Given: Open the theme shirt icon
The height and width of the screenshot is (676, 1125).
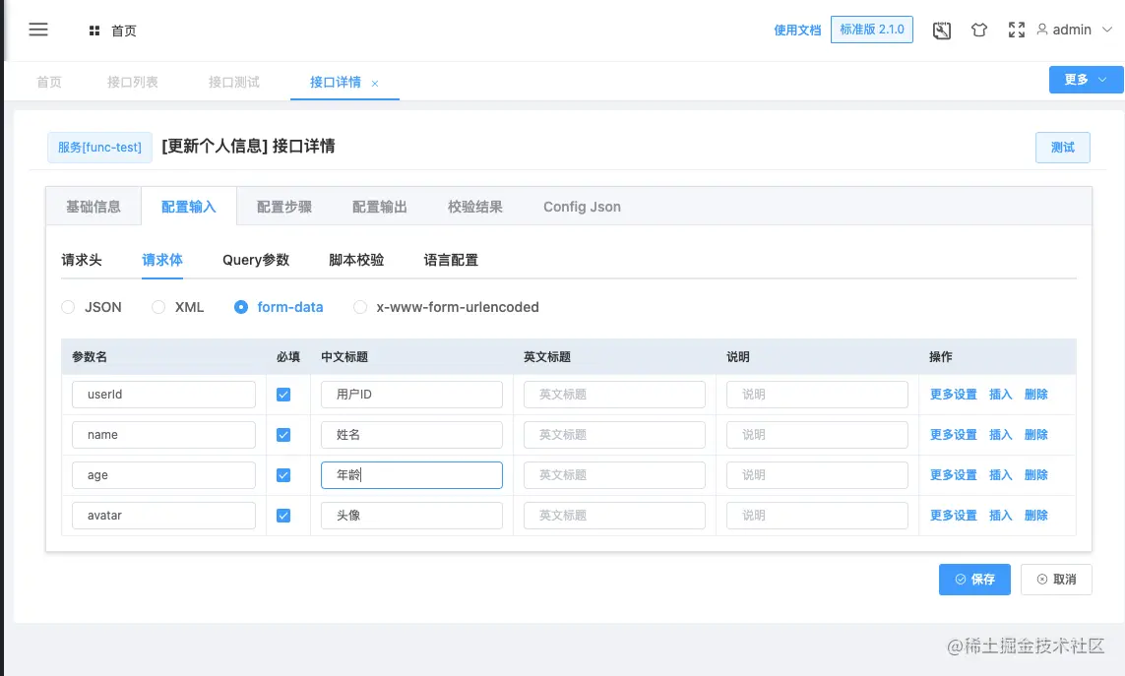Looking at the screenshot, I should 979,31.
